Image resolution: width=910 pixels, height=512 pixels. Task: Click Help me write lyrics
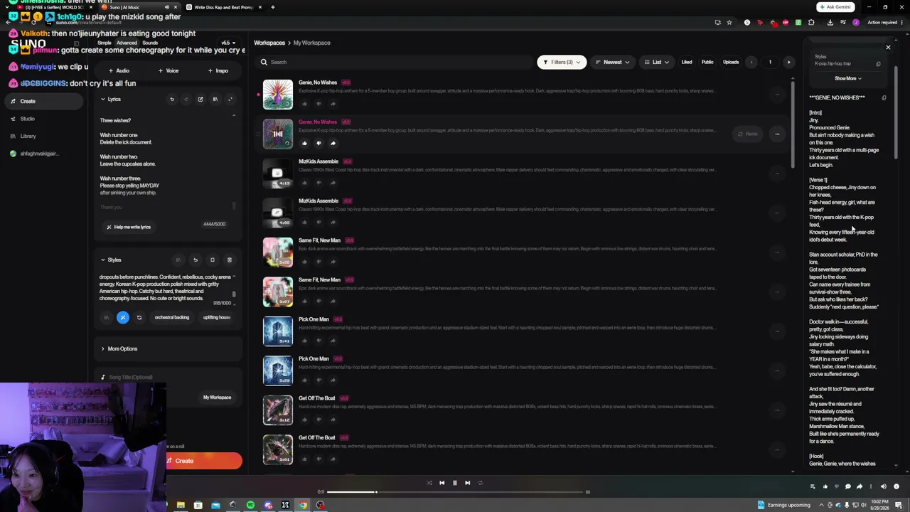pos(129,227)
